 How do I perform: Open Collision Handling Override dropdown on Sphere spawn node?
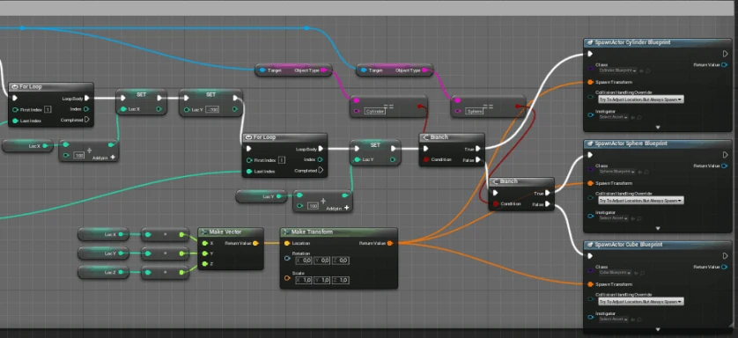click(x=640, y=201)
